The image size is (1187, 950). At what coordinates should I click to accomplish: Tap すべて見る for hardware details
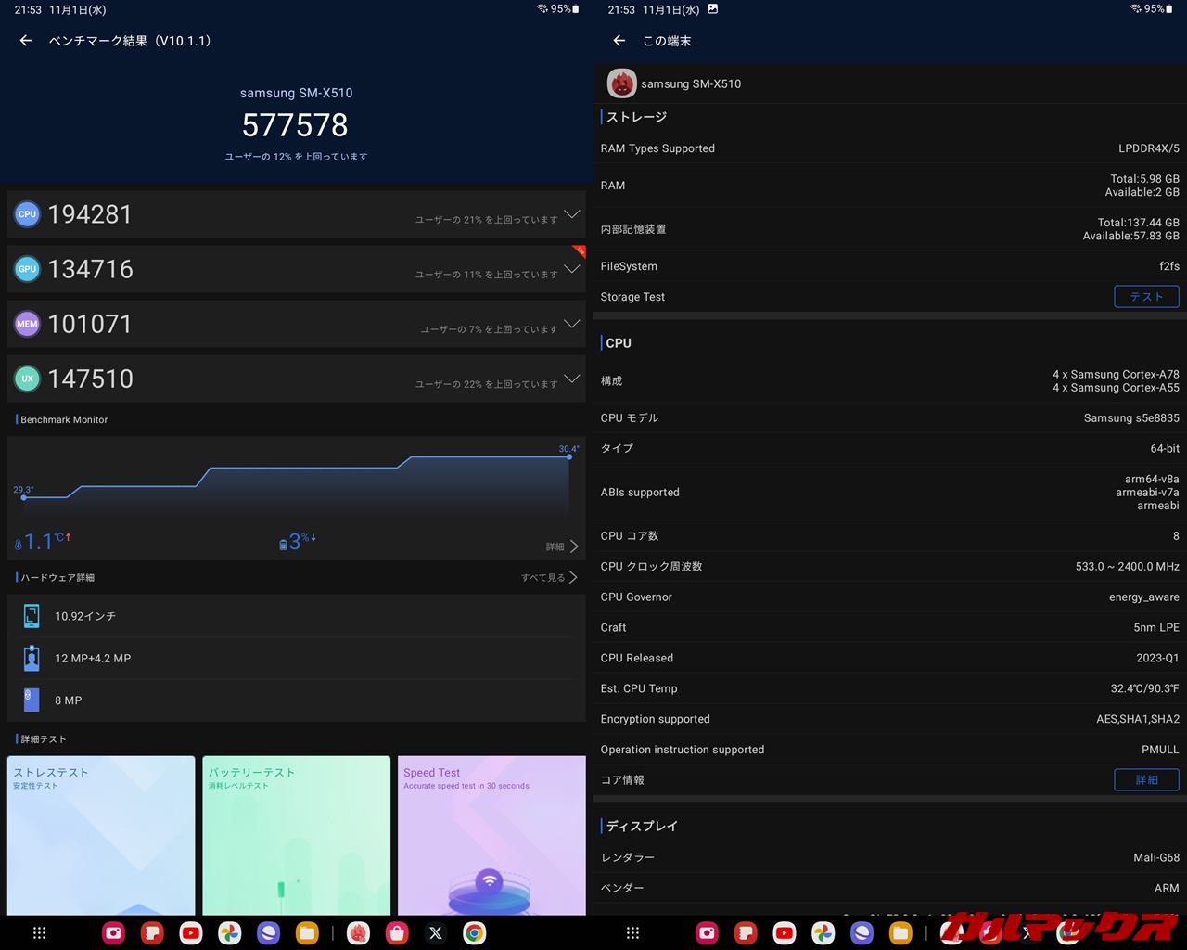point(549,577)
